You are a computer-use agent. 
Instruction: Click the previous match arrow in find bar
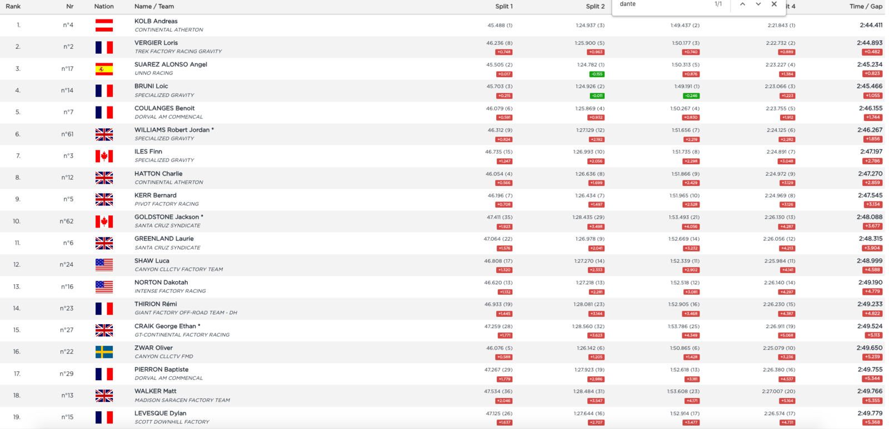pos(742,4)
